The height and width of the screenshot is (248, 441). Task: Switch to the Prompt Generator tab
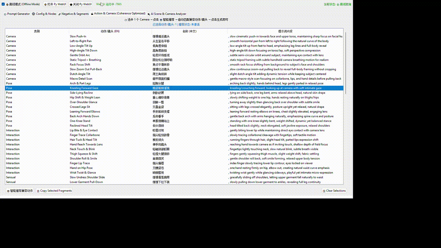click(x=17, y=14)
